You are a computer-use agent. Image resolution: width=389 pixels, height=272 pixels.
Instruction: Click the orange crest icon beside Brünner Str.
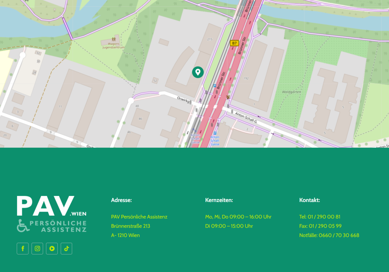[228, 97]
